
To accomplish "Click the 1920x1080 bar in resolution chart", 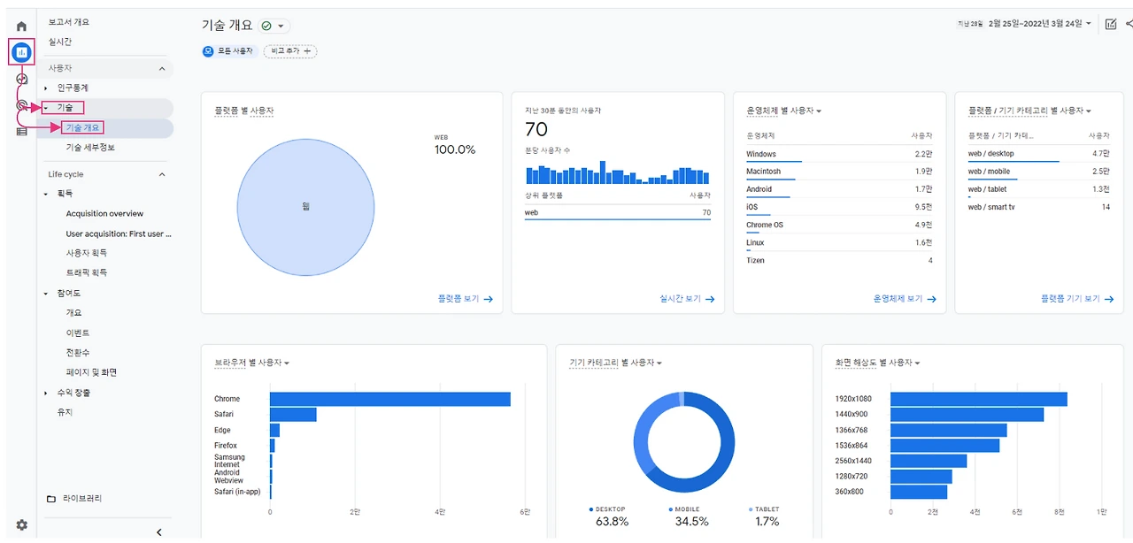I will pos(979,399).
